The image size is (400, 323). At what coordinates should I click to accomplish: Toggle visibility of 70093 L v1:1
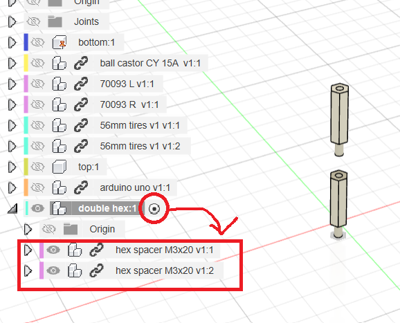(x=37, y=84)
